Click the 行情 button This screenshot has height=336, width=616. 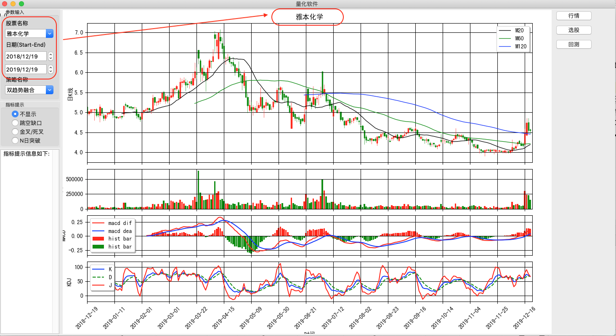tap(574, 16)
